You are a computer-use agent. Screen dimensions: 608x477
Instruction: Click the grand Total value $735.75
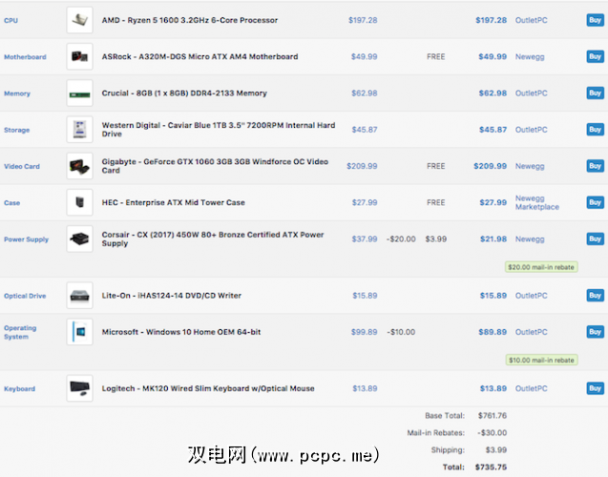pos(491,467)
